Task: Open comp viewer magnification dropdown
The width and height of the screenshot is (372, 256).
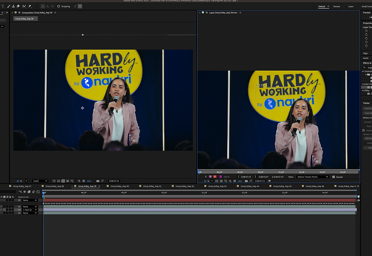Action: 26,181
